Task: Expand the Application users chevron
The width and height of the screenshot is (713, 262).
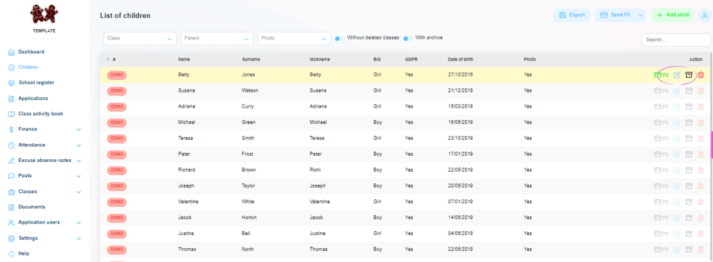Action: 79,223
